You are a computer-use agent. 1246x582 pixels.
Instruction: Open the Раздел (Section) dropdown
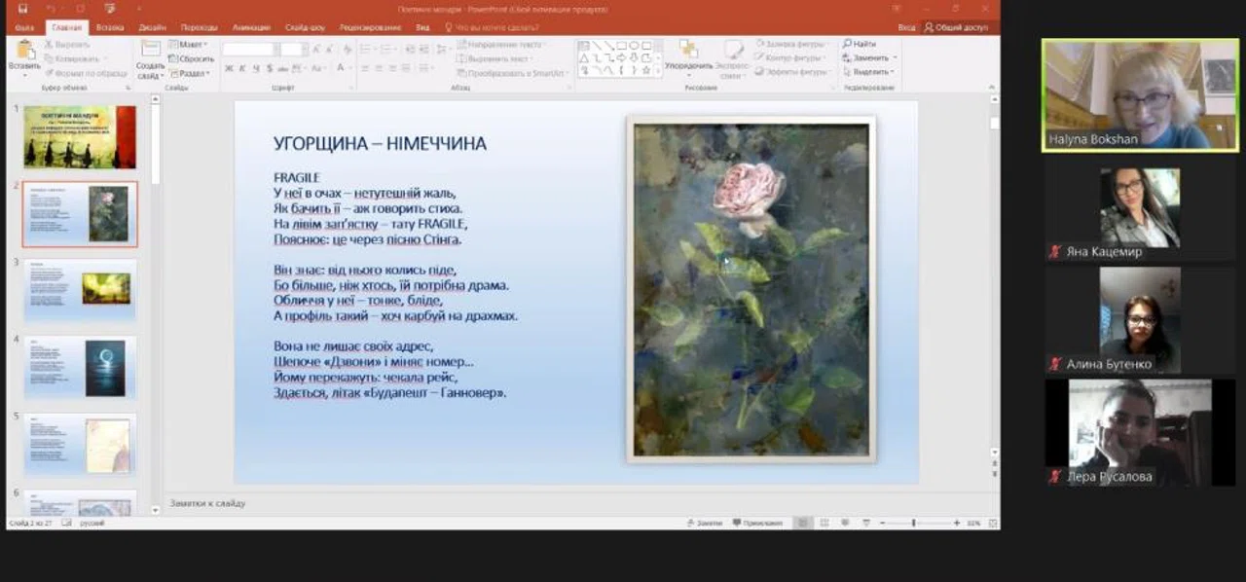point(191,73)
